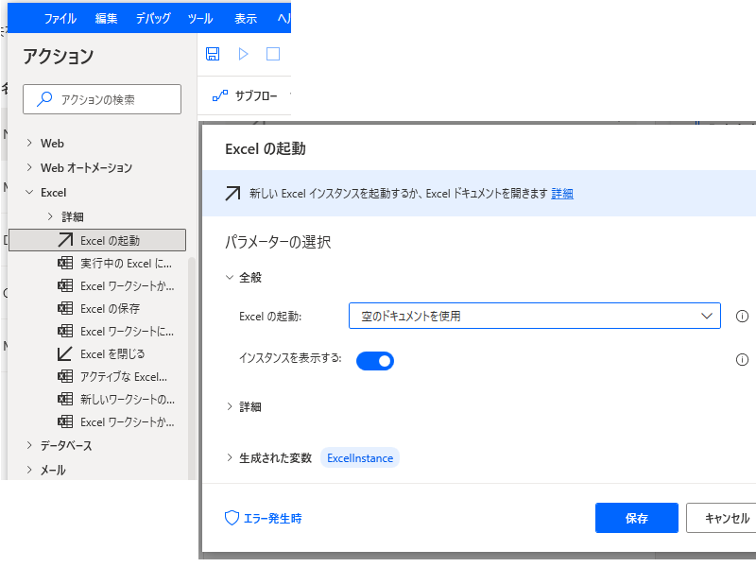Viewport: 756px width, 567px height.
Task: Collapse the Excel action group
Action: point(29,192)
